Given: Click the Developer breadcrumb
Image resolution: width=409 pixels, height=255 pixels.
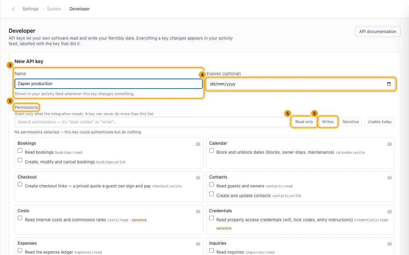Looking at the screenshot, I should pos(79,9).
